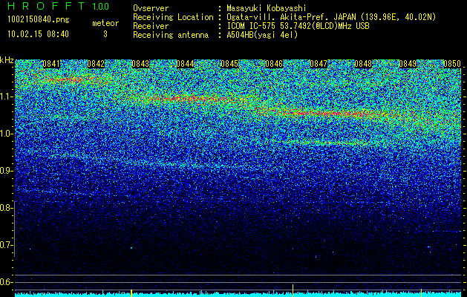Click the 0.7 frequency axis label
Image resolution: width=467 pixels, height=297 pixels.
click(6, 245)
